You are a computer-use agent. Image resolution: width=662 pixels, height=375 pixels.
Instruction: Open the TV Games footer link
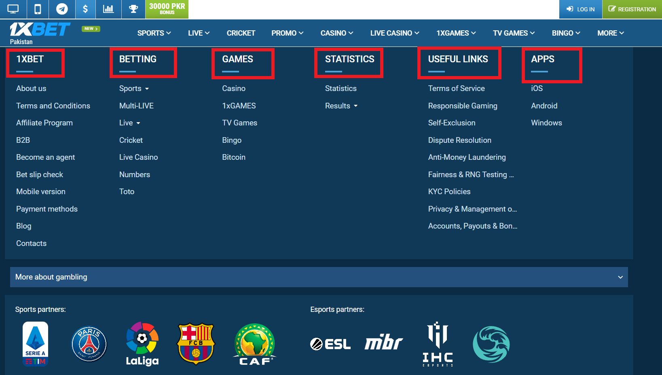[x=239, y=123]
